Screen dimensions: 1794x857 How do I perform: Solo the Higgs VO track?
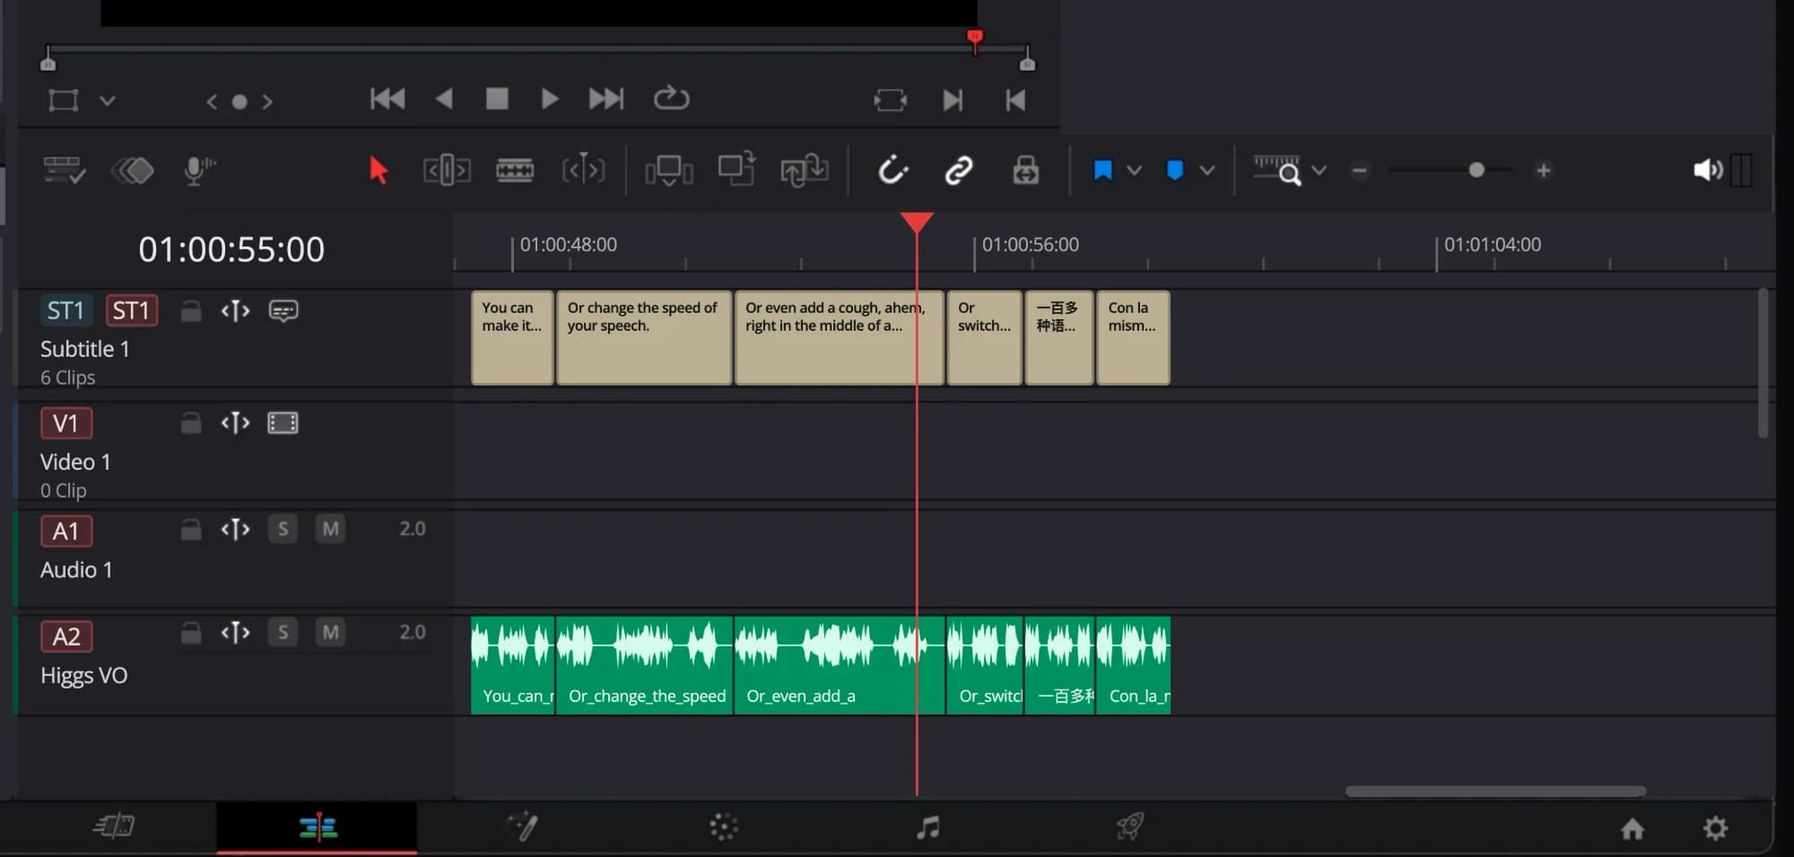(x=283, y=632)
